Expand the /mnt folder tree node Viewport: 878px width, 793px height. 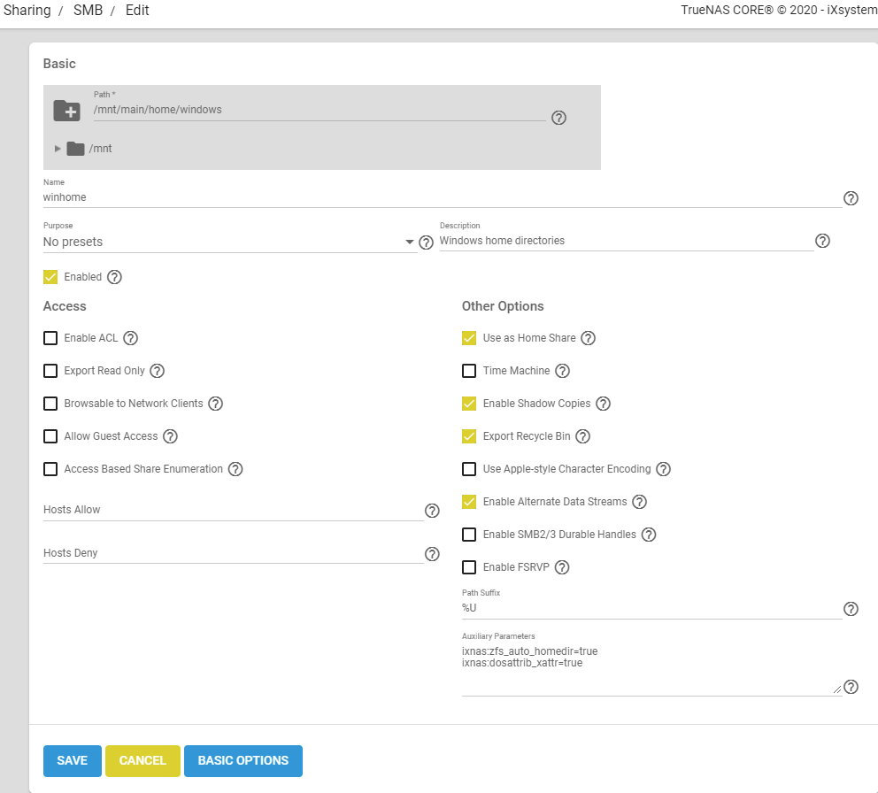tap(58, 149)
